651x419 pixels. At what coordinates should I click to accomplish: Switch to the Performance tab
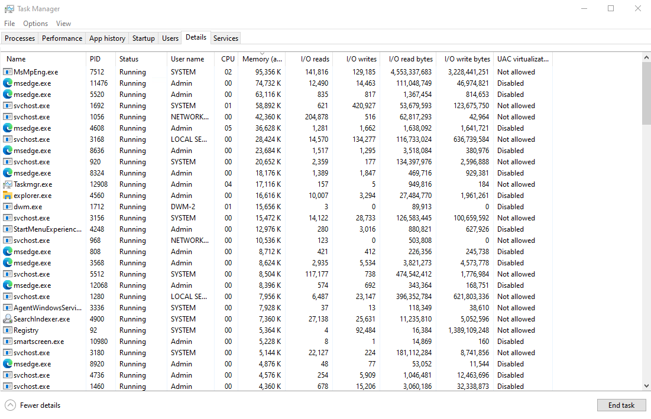(x=62, y=38)
